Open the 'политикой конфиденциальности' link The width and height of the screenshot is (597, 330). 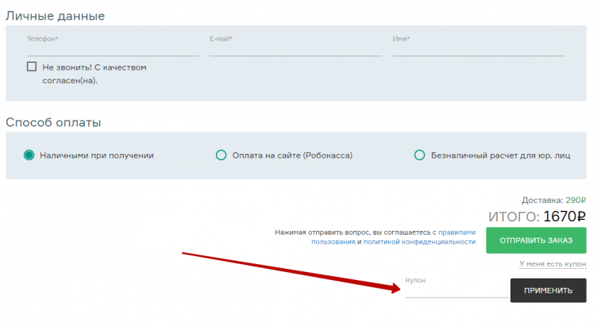click(419, 241)
